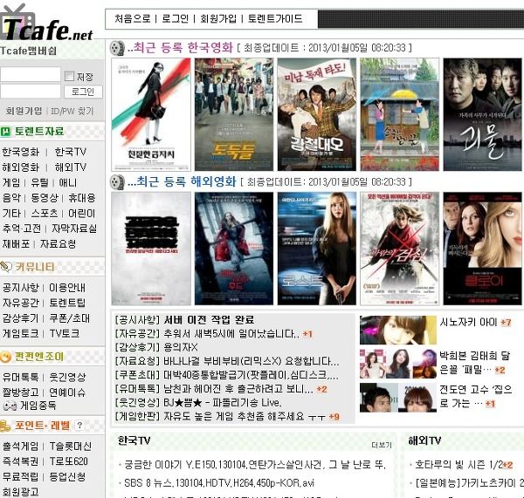Viewport: 524px width, 498px height.
Task: Click the 도둑들 movie poster
Action: point(234,114)
